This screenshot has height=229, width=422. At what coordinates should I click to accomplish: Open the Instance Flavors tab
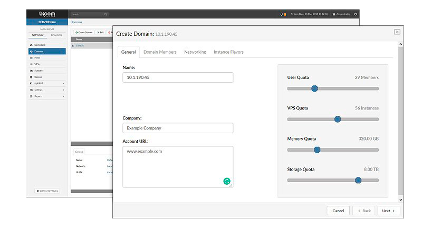(x=228, y=52)
